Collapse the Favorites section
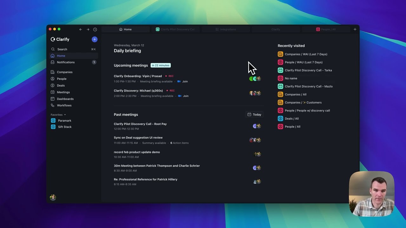This screenshot has width=406, height=228. [x=58, y=115]
